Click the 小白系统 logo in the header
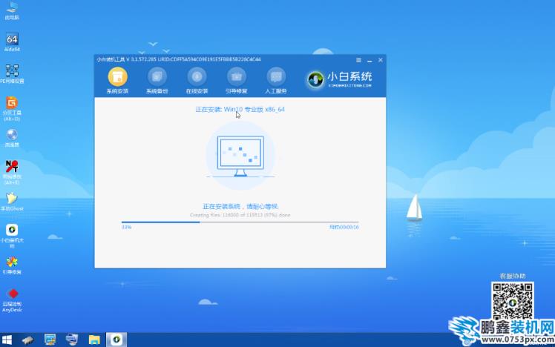The width and height of the screenshot is (555, 347). (x=340, y=79)
